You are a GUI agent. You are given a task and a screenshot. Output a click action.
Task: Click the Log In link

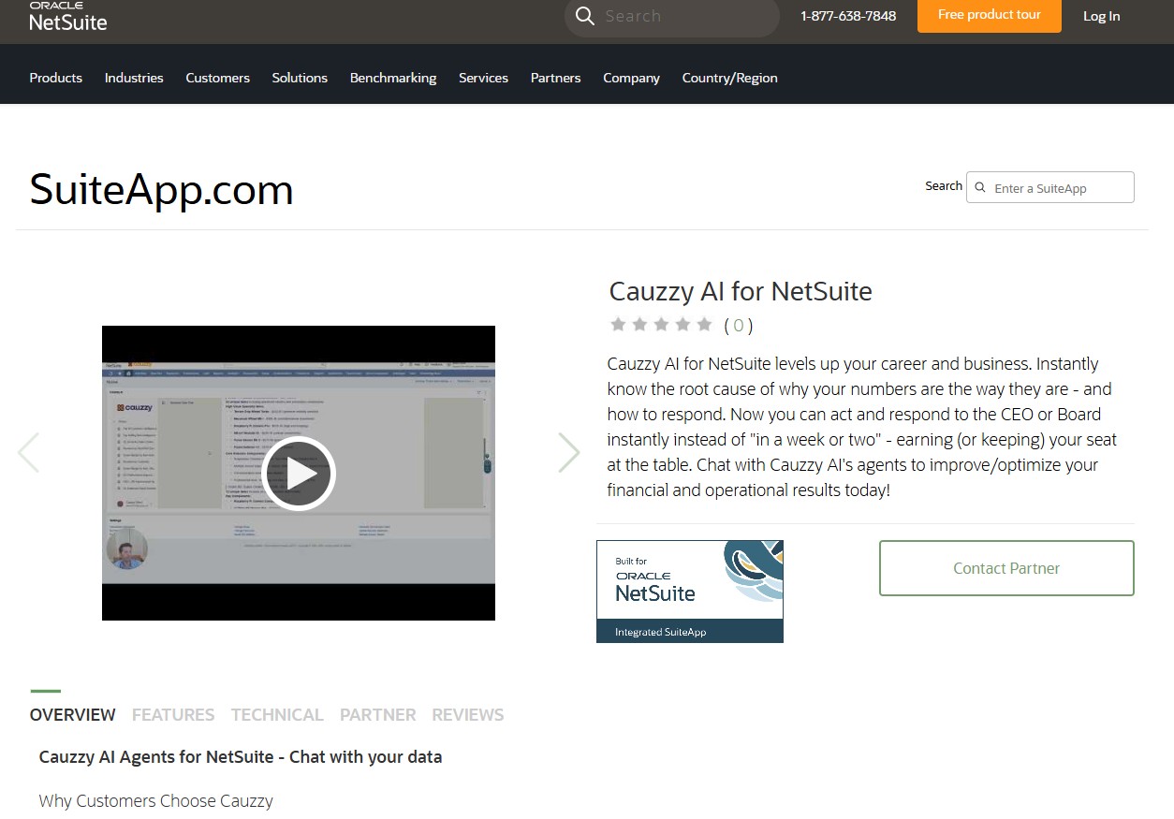1101,16
